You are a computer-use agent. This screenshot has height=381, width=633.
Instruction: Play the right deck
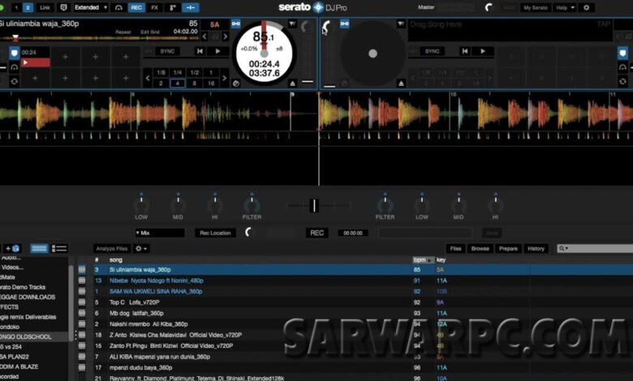click(x=483, y=51)
